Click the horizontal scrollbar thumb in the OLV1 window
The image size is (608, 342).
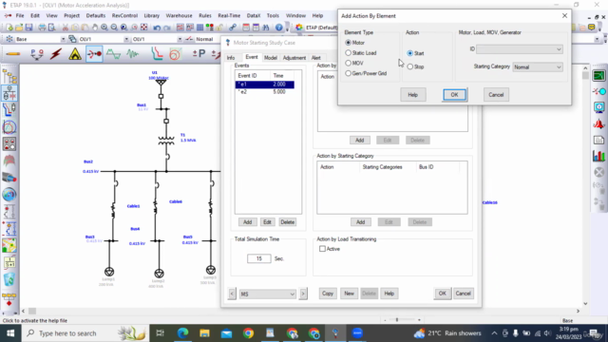[32, 311]
